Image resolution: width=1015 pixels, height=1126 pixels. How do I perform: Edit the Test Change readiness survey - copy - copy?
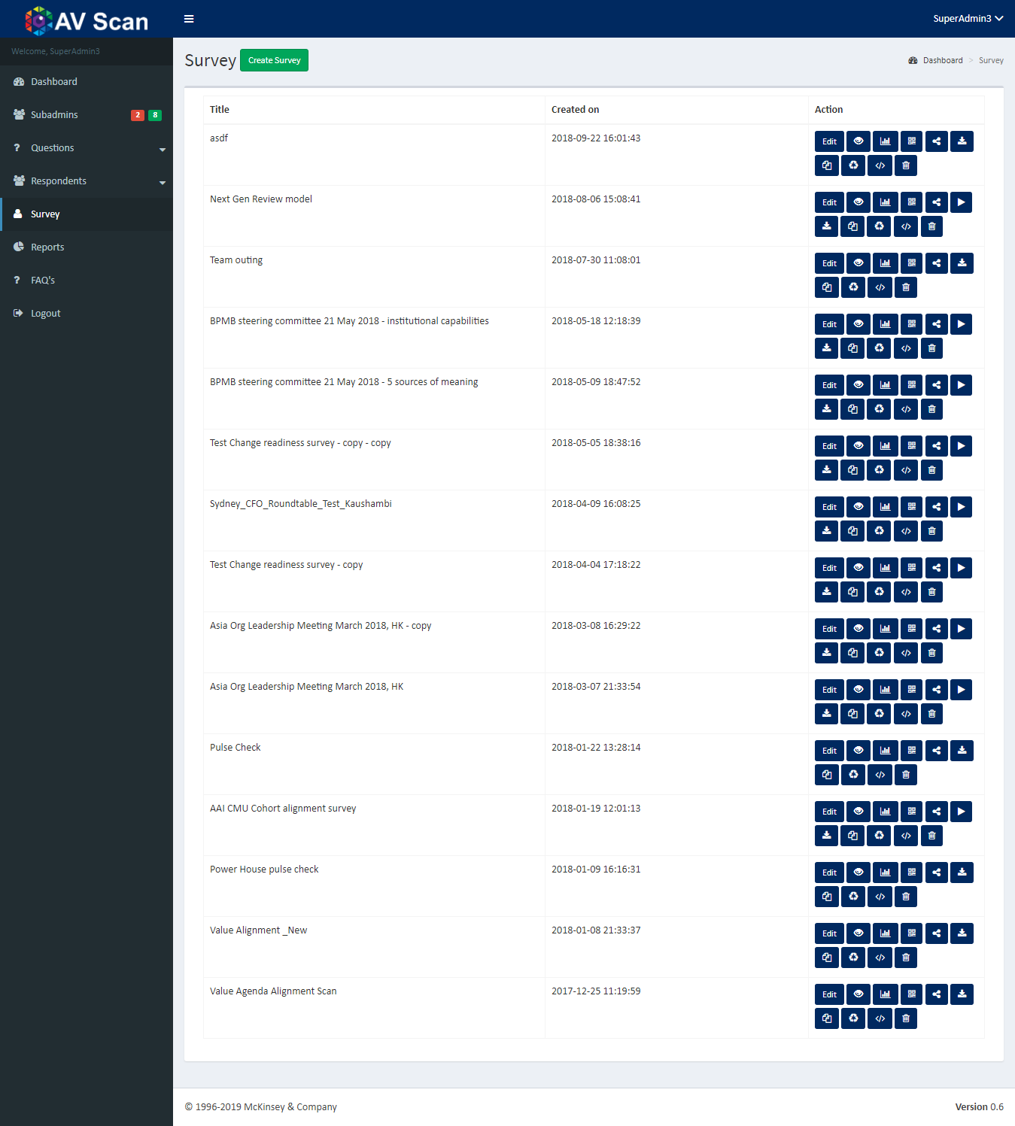click(829, 446)
